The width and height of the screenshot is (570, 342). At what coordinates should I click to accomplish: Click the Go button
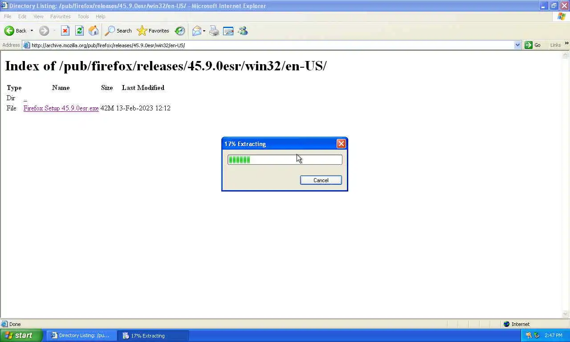click(x=533, y=45)
